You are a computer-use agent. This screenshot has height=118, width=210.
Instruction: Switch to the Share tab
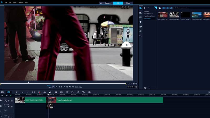128,3
